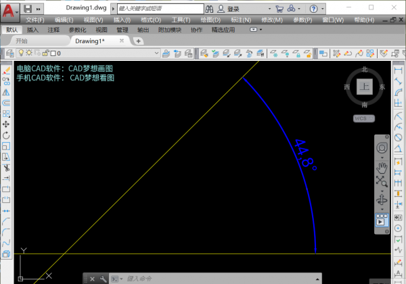Click Full Navigation Wheel icon
This screenshot has width=406, height=284.
pyautogui.click(x=382, y=148)
